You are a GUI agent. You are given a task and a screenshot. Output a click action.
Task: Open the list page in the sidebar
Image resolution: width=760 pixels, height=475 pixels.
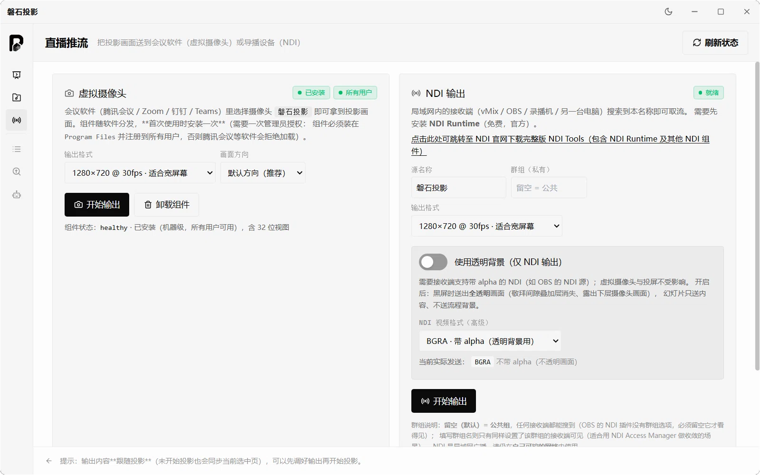click(x=17, y=149)
